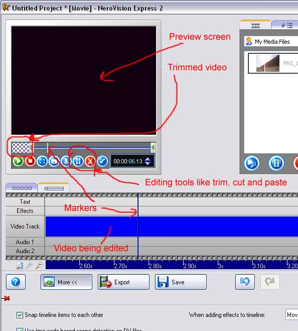Image resolution: width=298 pixels, height=331 pixels.
Task: Select the MVI video thumbnail in media files
Action: click(x=273, y=63)
